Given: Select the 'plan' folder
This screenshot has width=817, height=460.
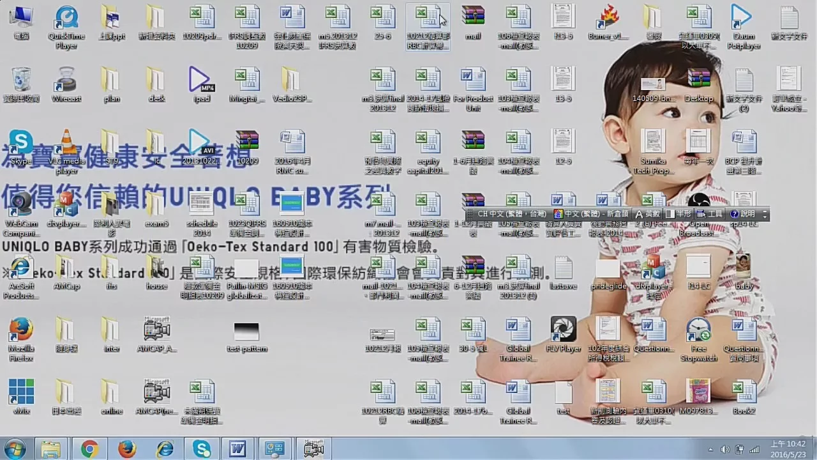Looking at the screenshot, I should 112,84.
